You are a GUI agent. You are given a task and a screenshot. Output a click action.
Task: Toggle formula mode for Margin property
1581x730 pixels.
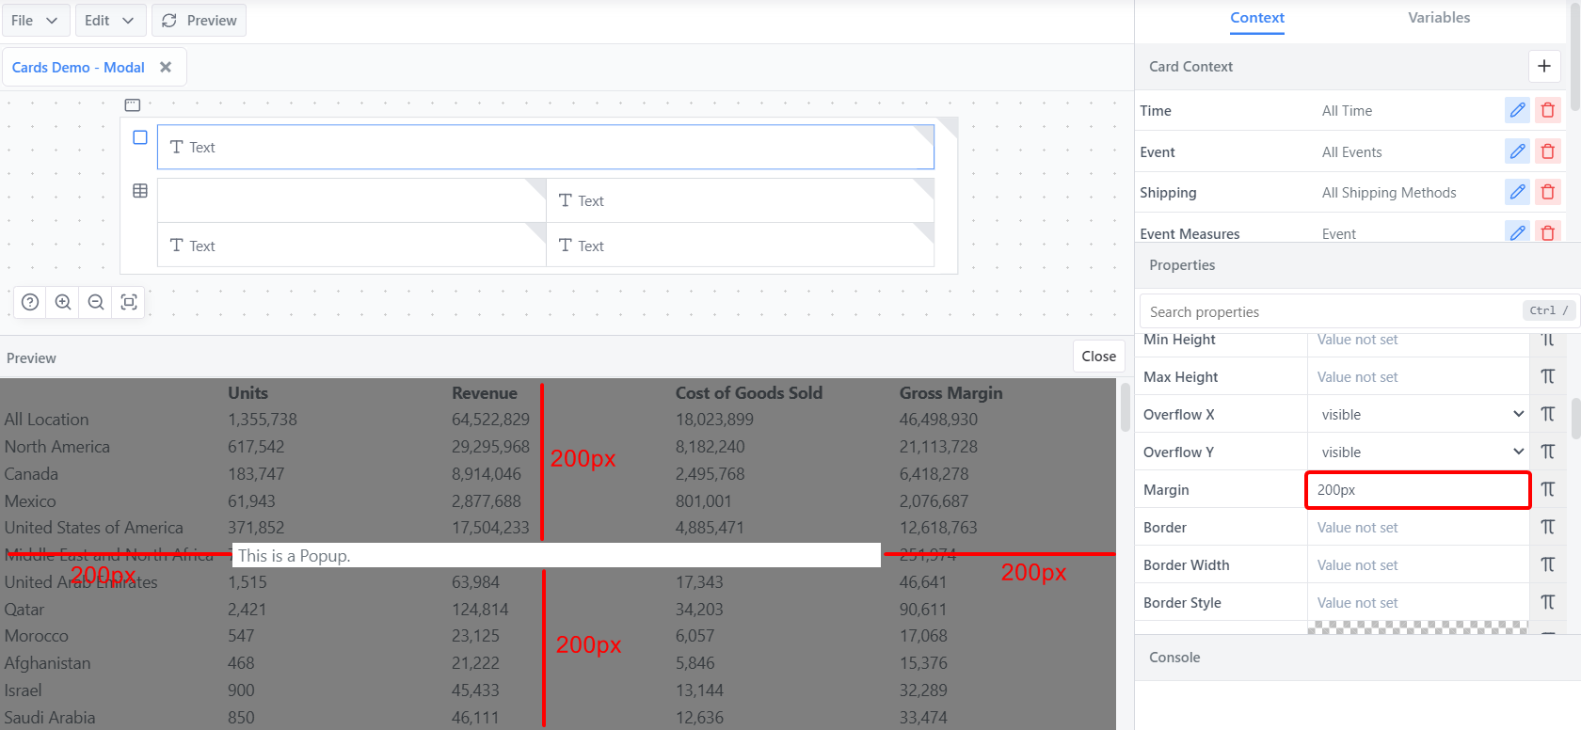click(x=1548, y=489)
